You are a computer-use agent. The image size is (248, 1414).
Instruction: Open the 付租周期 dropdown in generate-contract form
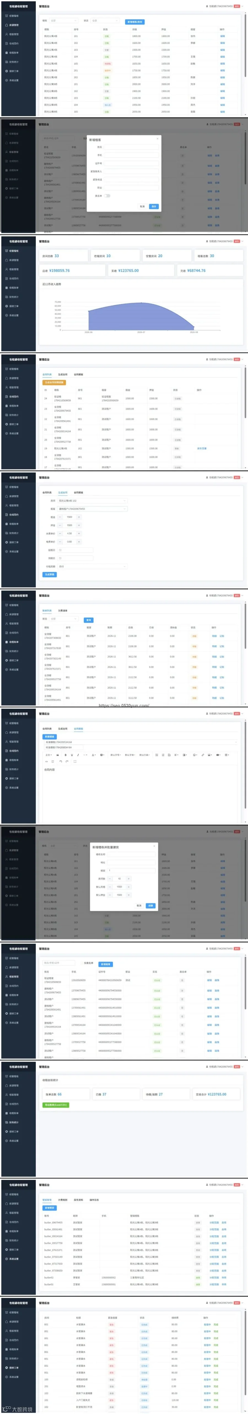92,566
